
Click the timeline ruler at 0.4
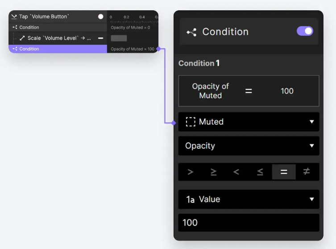click(x=142, y=17)
